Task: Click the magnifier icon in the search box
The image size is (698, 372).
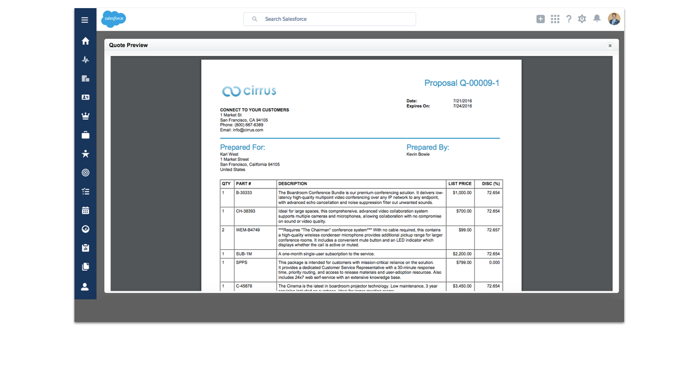Action: tap(255, 19)
